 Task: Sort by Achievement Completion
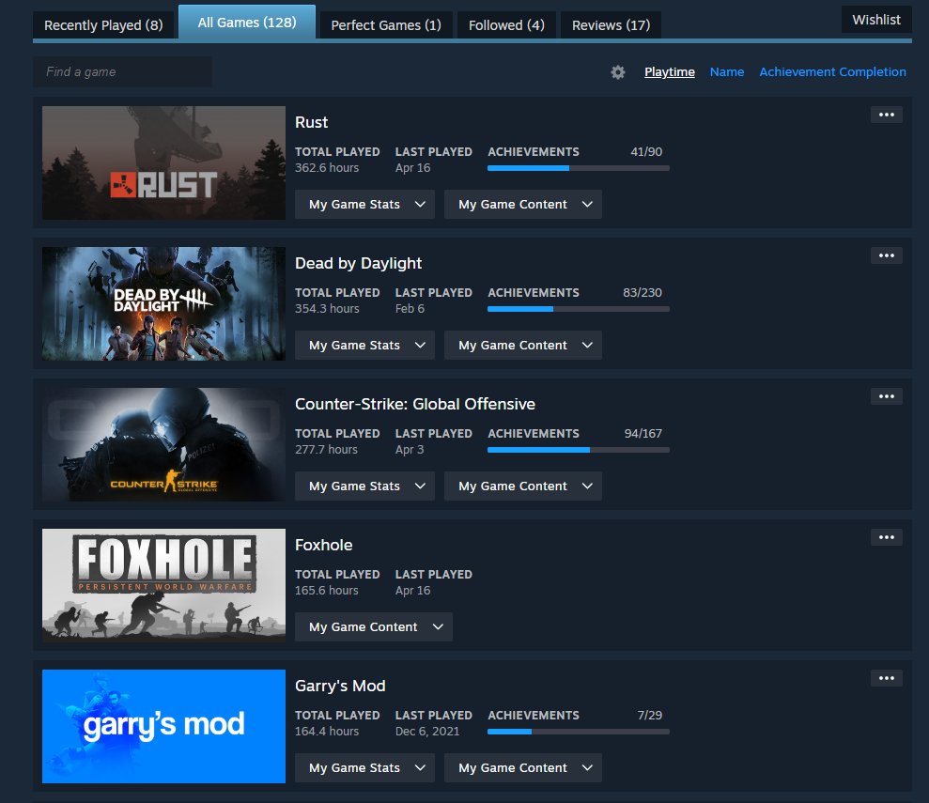[832, 72]
